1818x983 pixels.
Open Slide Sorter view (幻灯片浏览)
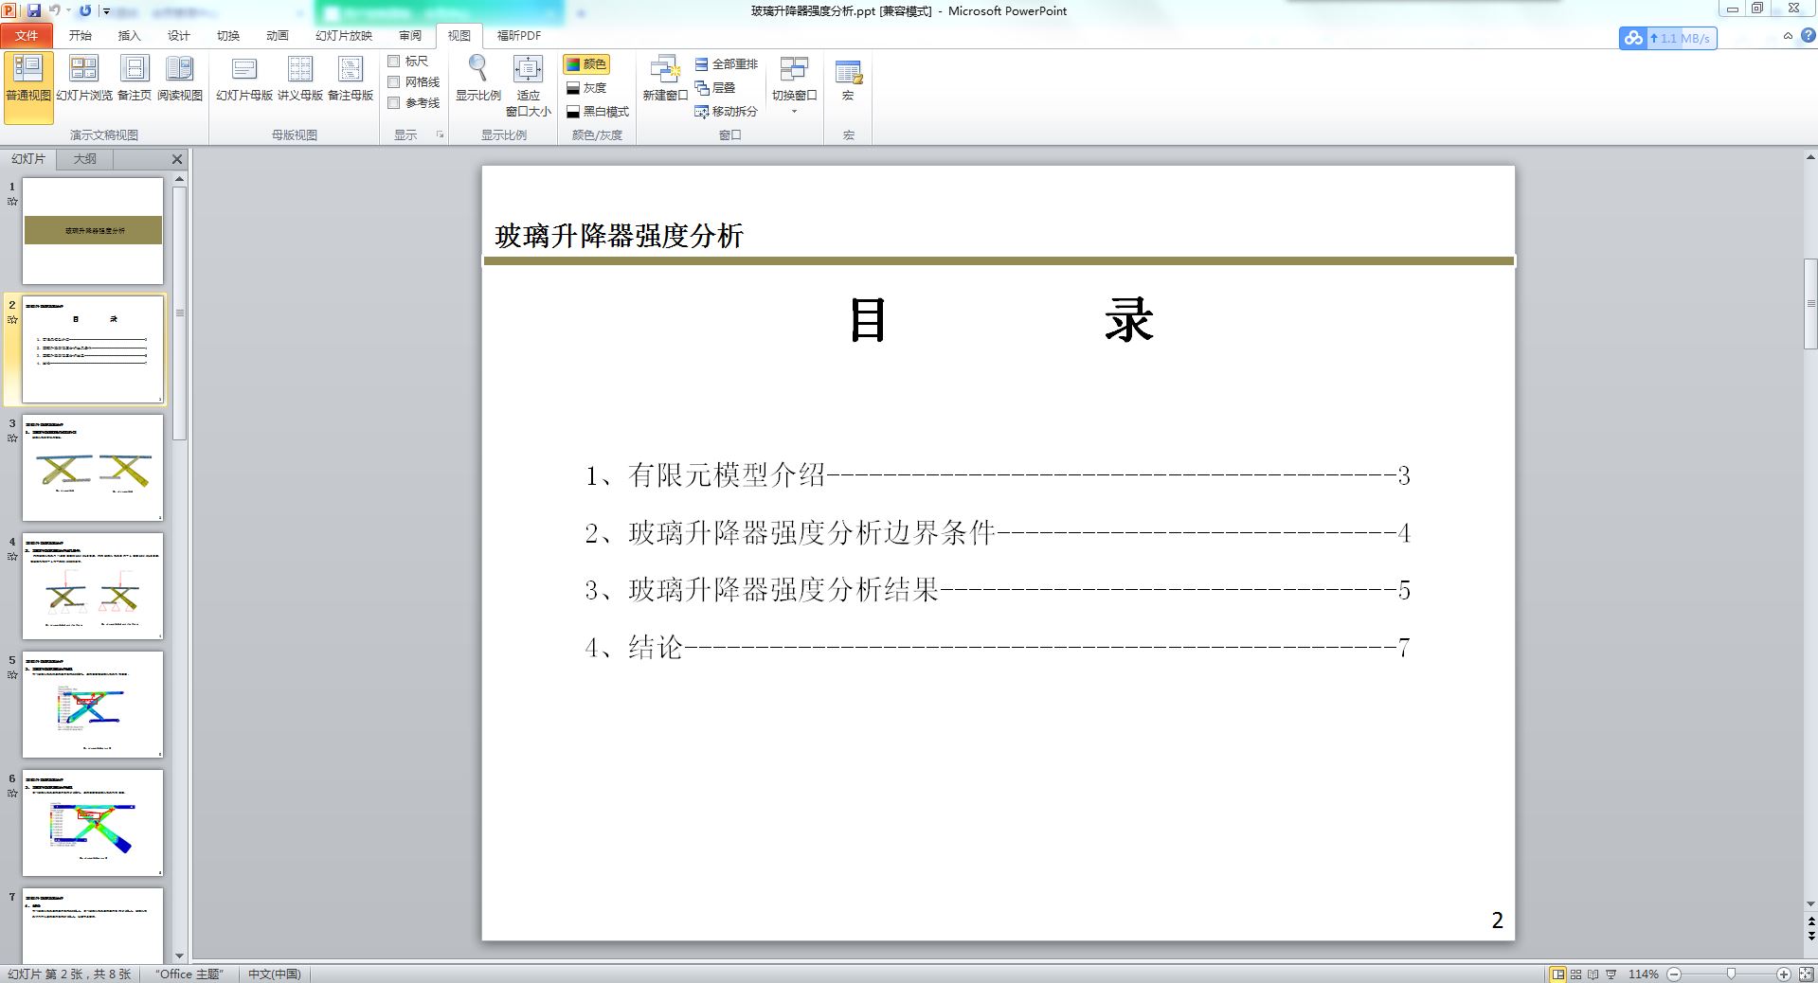coord(84,80)
